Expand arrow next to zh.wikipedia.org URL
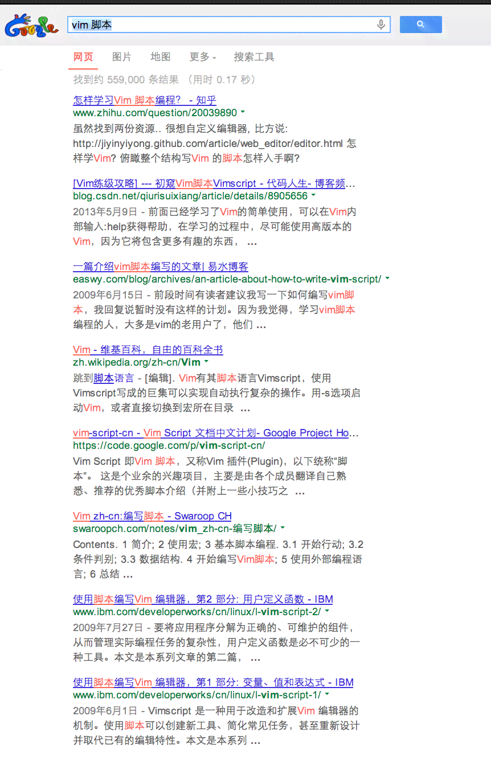 click(206, 362)
